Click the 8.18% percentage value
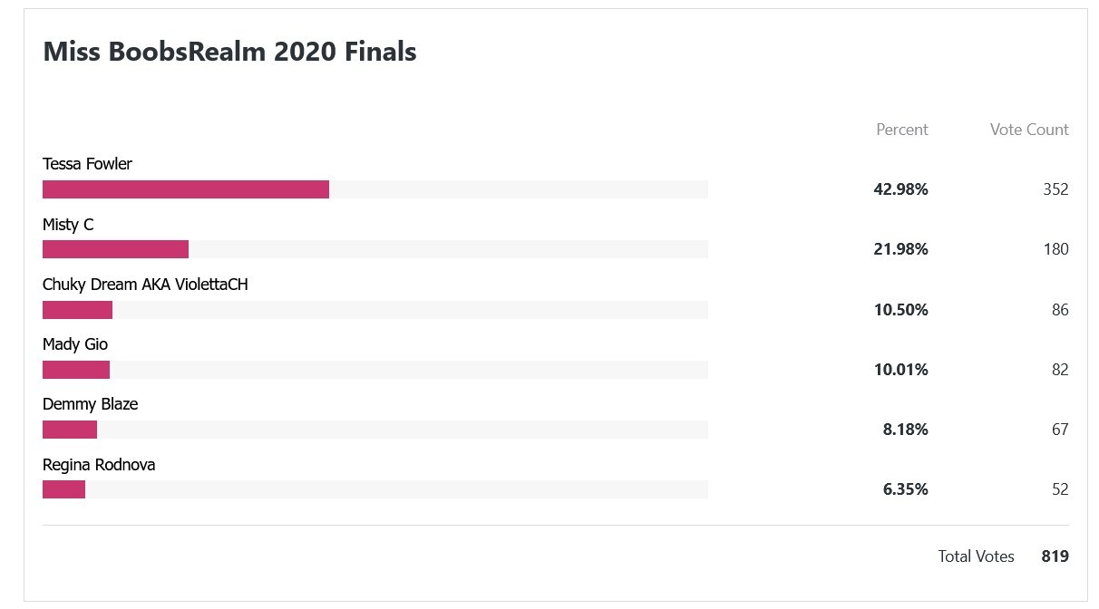This screenshot has width=1099, height=609. pos(905,430)
